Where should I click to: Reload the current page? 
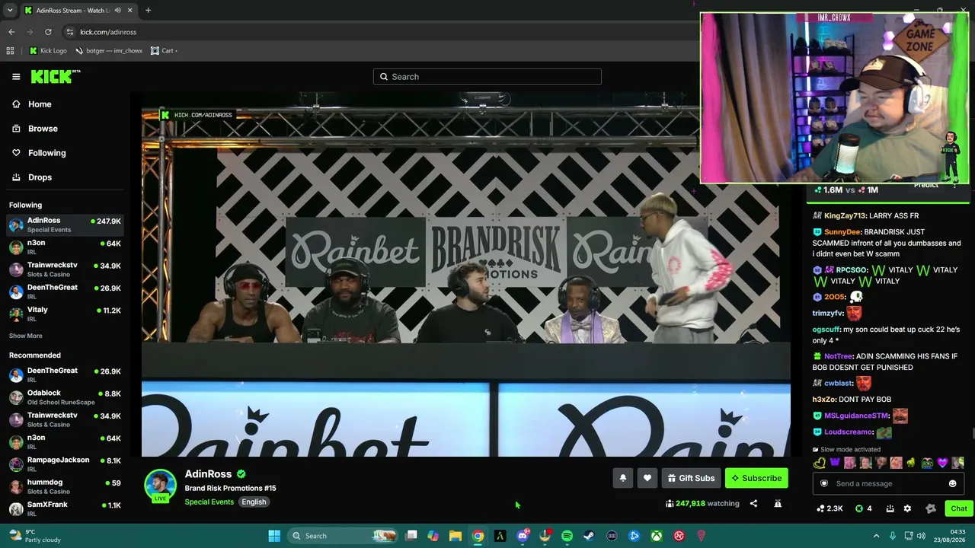[48, 32]
